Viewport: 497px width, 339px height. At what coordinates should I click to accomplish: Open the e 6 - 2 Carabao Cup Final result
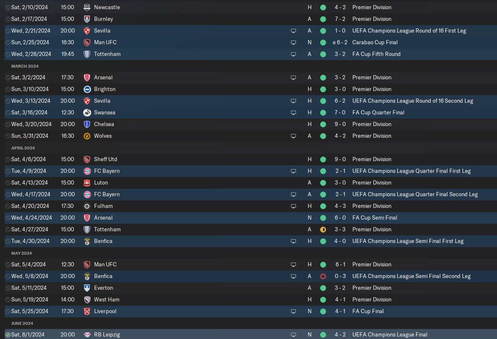click(x=340, y=43)
